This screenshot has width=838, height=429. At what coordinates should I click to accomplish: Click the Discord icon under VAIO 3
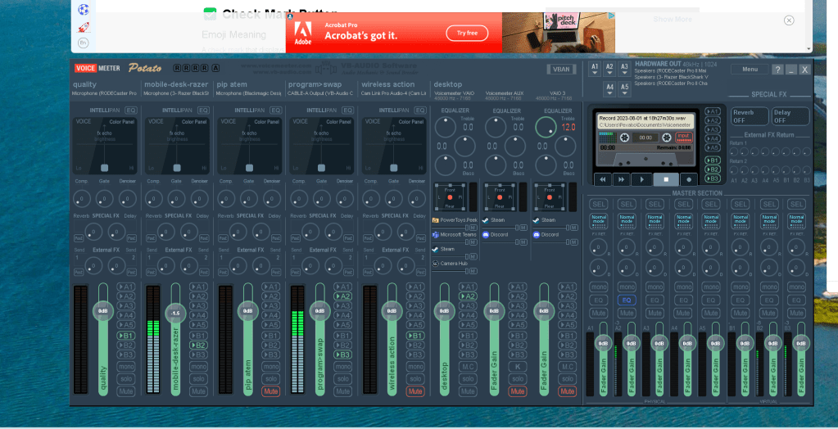[536, 234]
